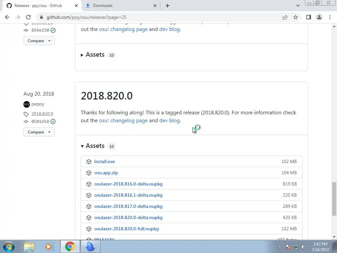Click the volume speaker tray icon

tap(304, 247)
